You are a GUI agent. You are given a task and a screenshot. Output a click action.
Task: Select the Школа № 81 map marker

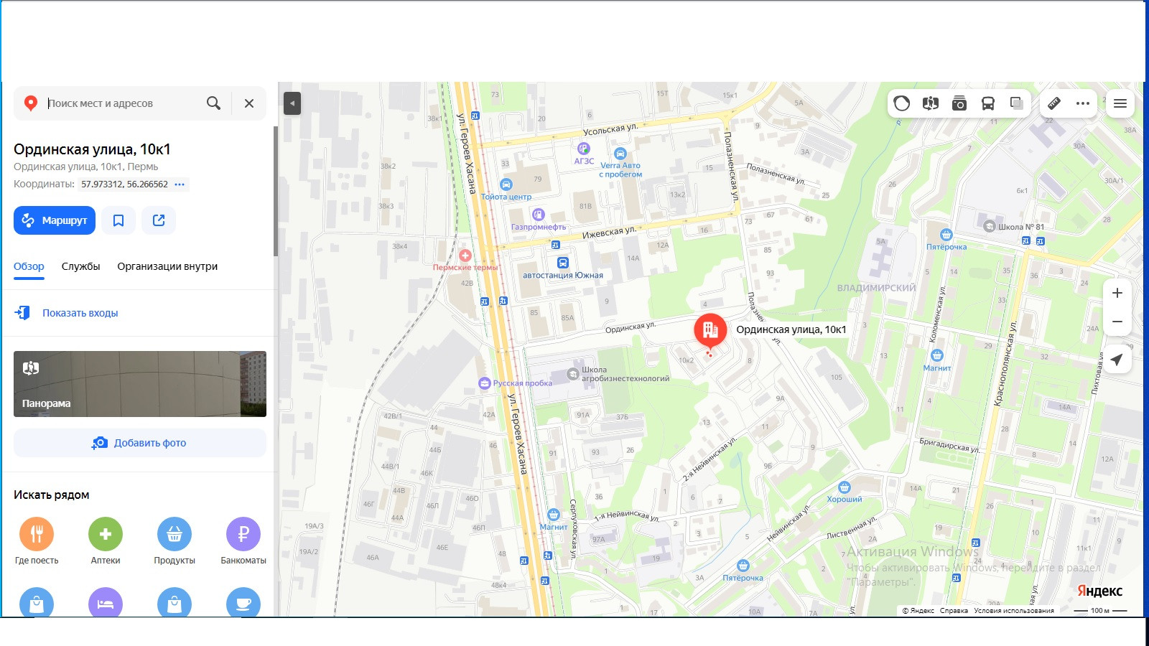[990, 226]
